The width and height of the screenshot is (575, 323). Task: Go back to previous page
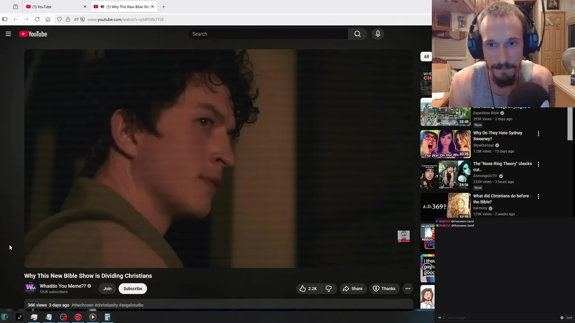click(x=15, y=19)
